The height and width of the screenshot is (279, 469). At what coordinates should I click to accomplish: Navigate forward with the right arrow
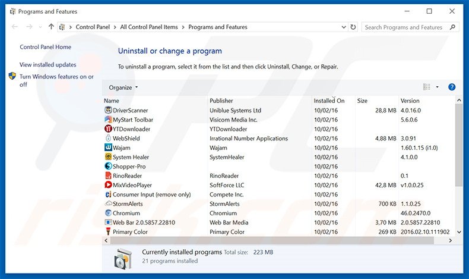(x=29, y=27)
